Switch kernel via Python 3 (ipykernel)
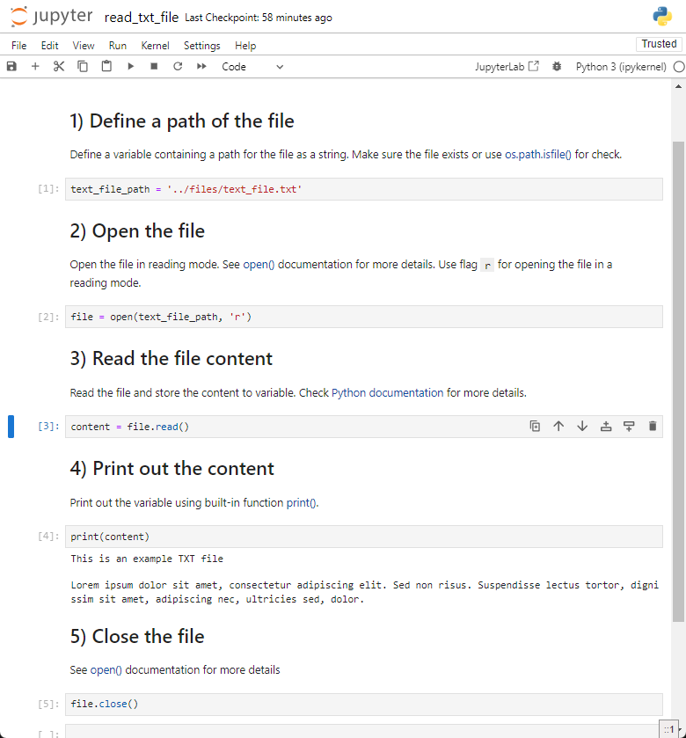This screenshot has width=686, height=738. click(621, 67)
